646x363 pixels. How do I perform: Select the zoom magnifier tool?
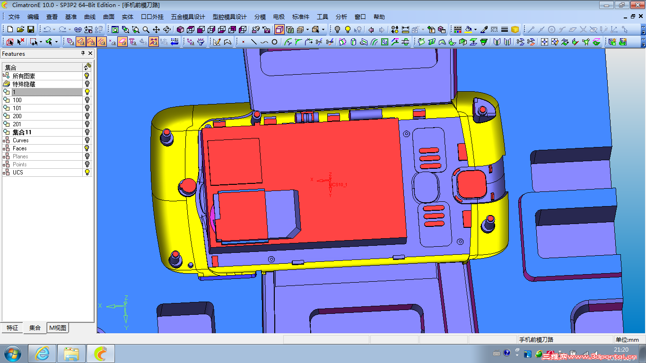coord(146,29)
